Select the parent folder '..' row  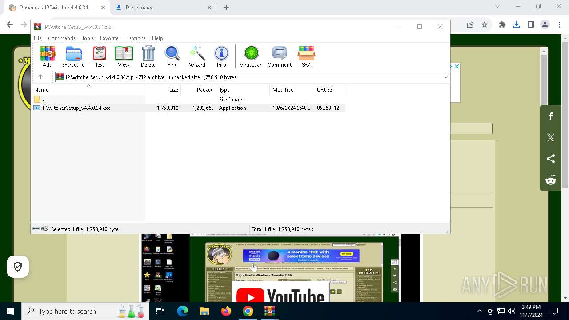pyautogui.click(x=188, y=100)
